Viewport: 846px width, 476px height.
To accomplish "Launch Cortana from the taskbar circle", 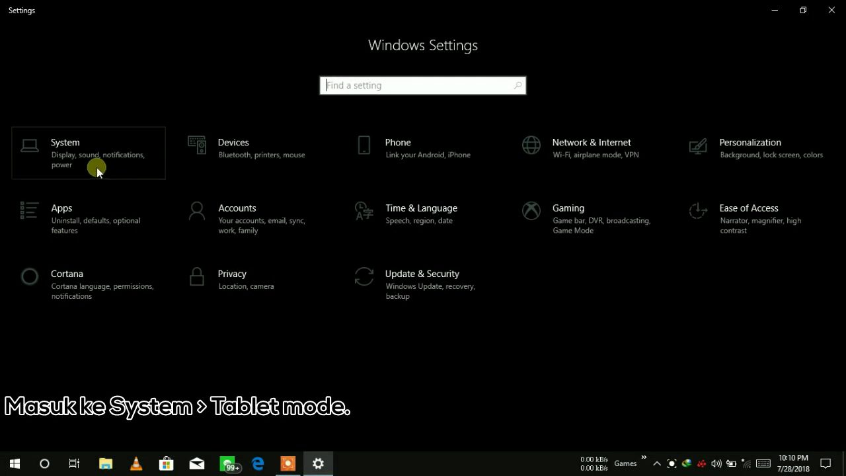I will click(44, 463).
